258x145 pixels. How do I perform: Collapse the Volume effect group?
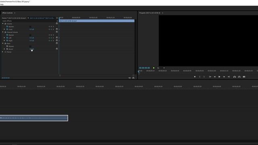(3, 24)
